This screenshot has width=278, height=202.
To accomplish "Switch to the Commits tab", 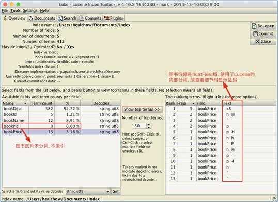I will pyautogui.click(x=90, y=18).
